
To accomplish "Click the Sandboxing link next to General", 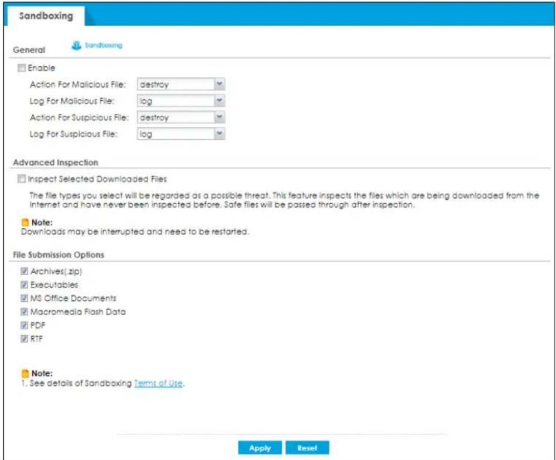I will 103,45.
